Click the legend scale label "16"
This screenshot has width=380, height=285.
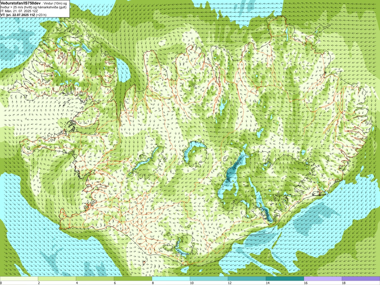[305, 283]
